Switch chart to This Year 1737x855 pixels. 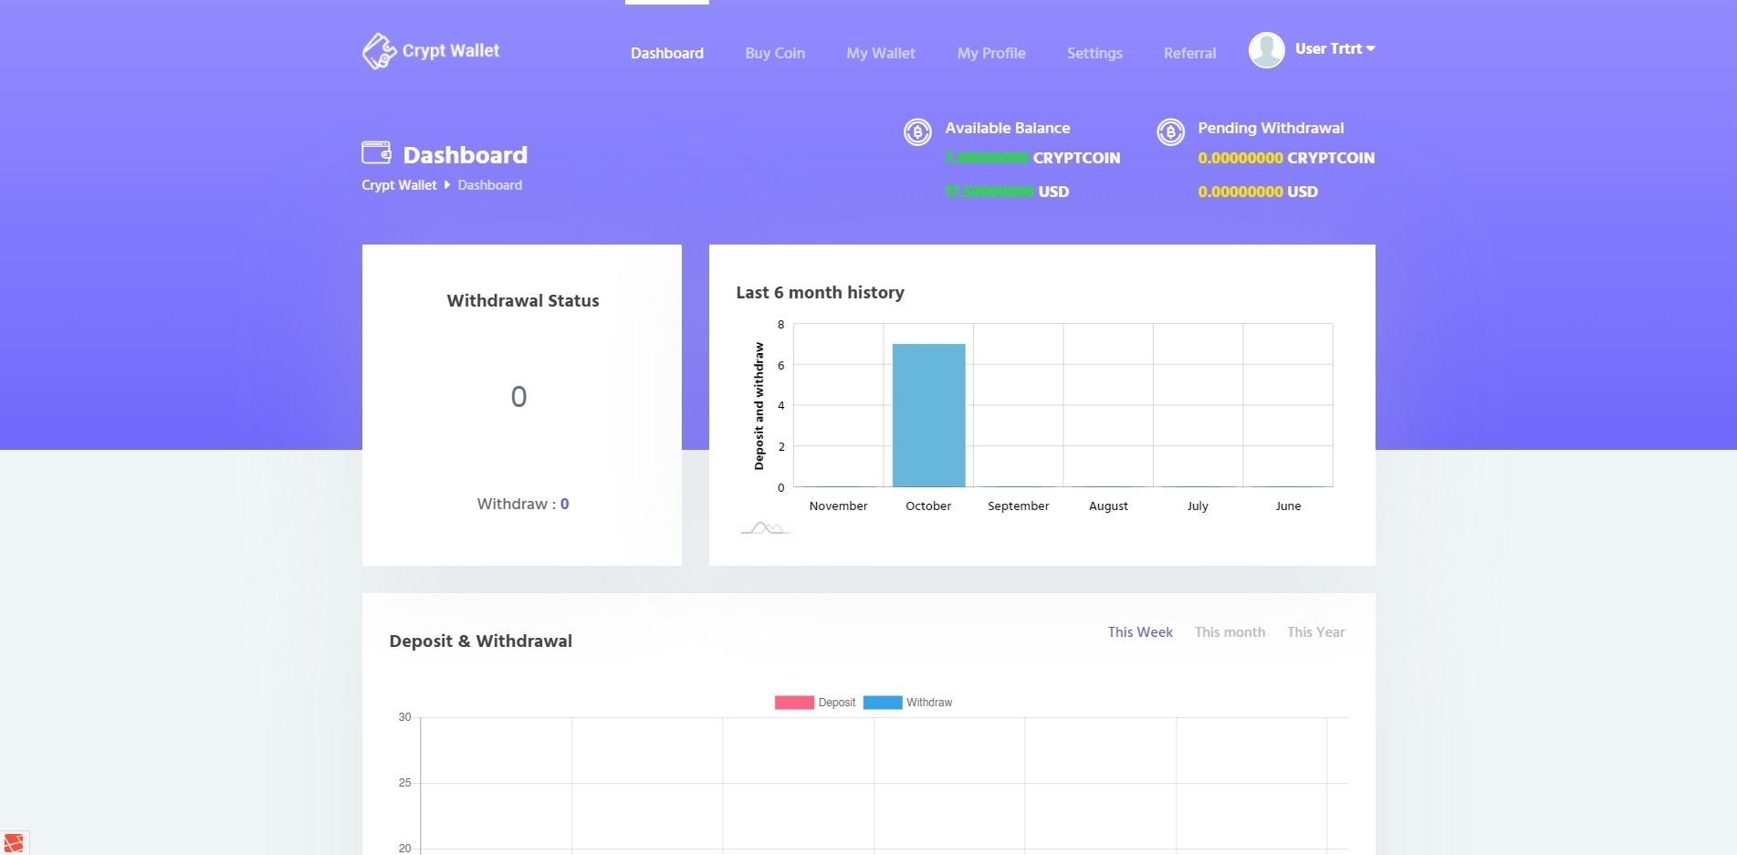pyautogui.click(x=1315, y=632)
